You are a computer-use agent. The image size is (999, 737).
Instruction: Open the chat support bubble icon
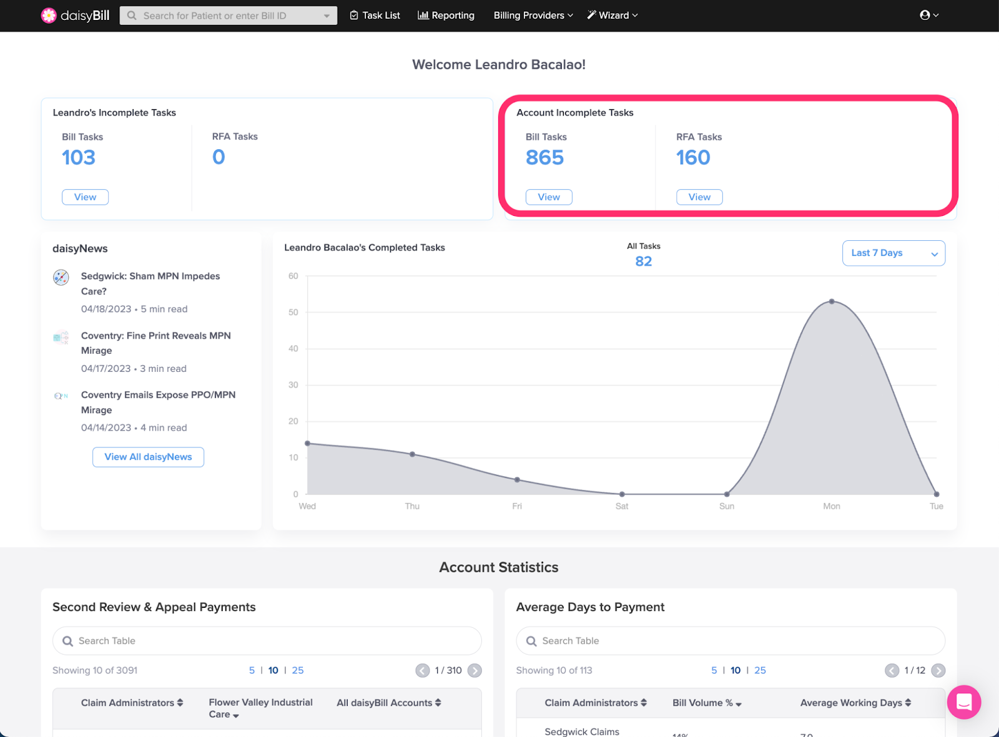(963, 702)
